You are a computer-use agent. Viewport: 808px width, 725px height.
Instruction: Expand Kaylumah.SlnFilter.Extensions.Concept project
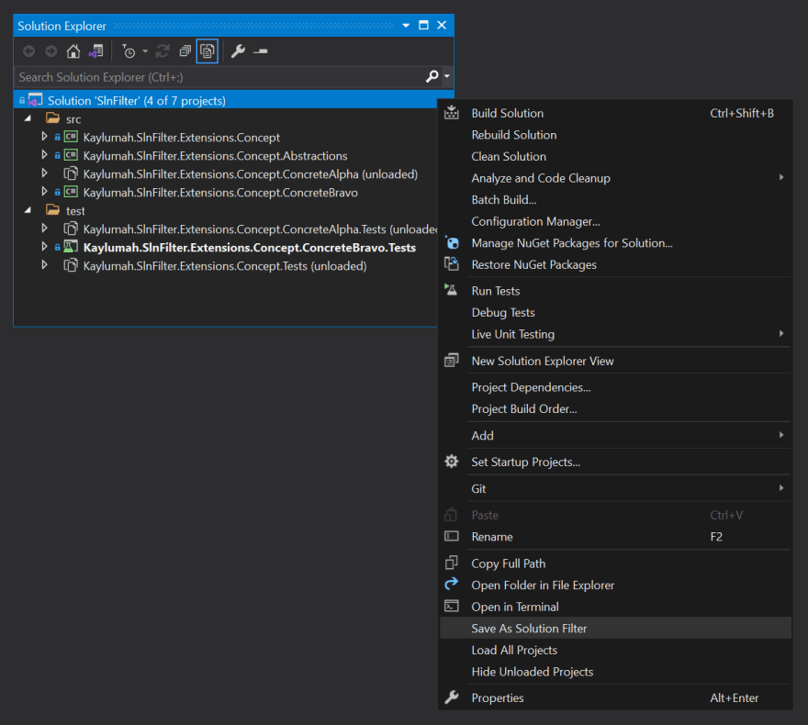[44, 137]
